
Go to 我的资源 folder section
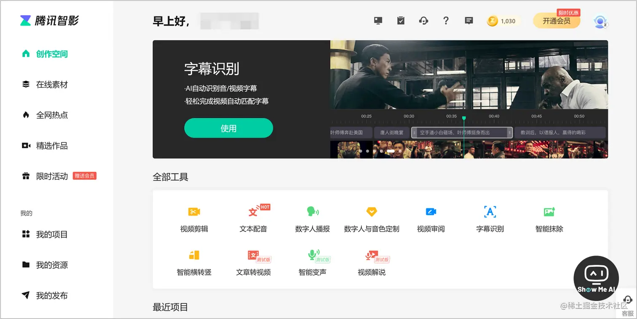(x=45, y=265)
